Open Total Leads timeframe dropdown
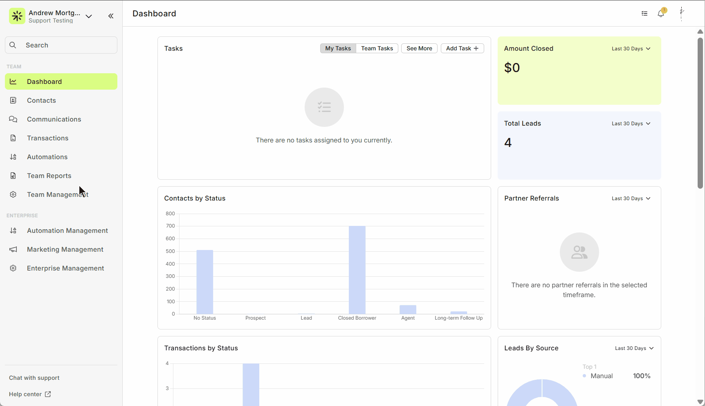This screenshot has width=705, height=406. (631, 124)
